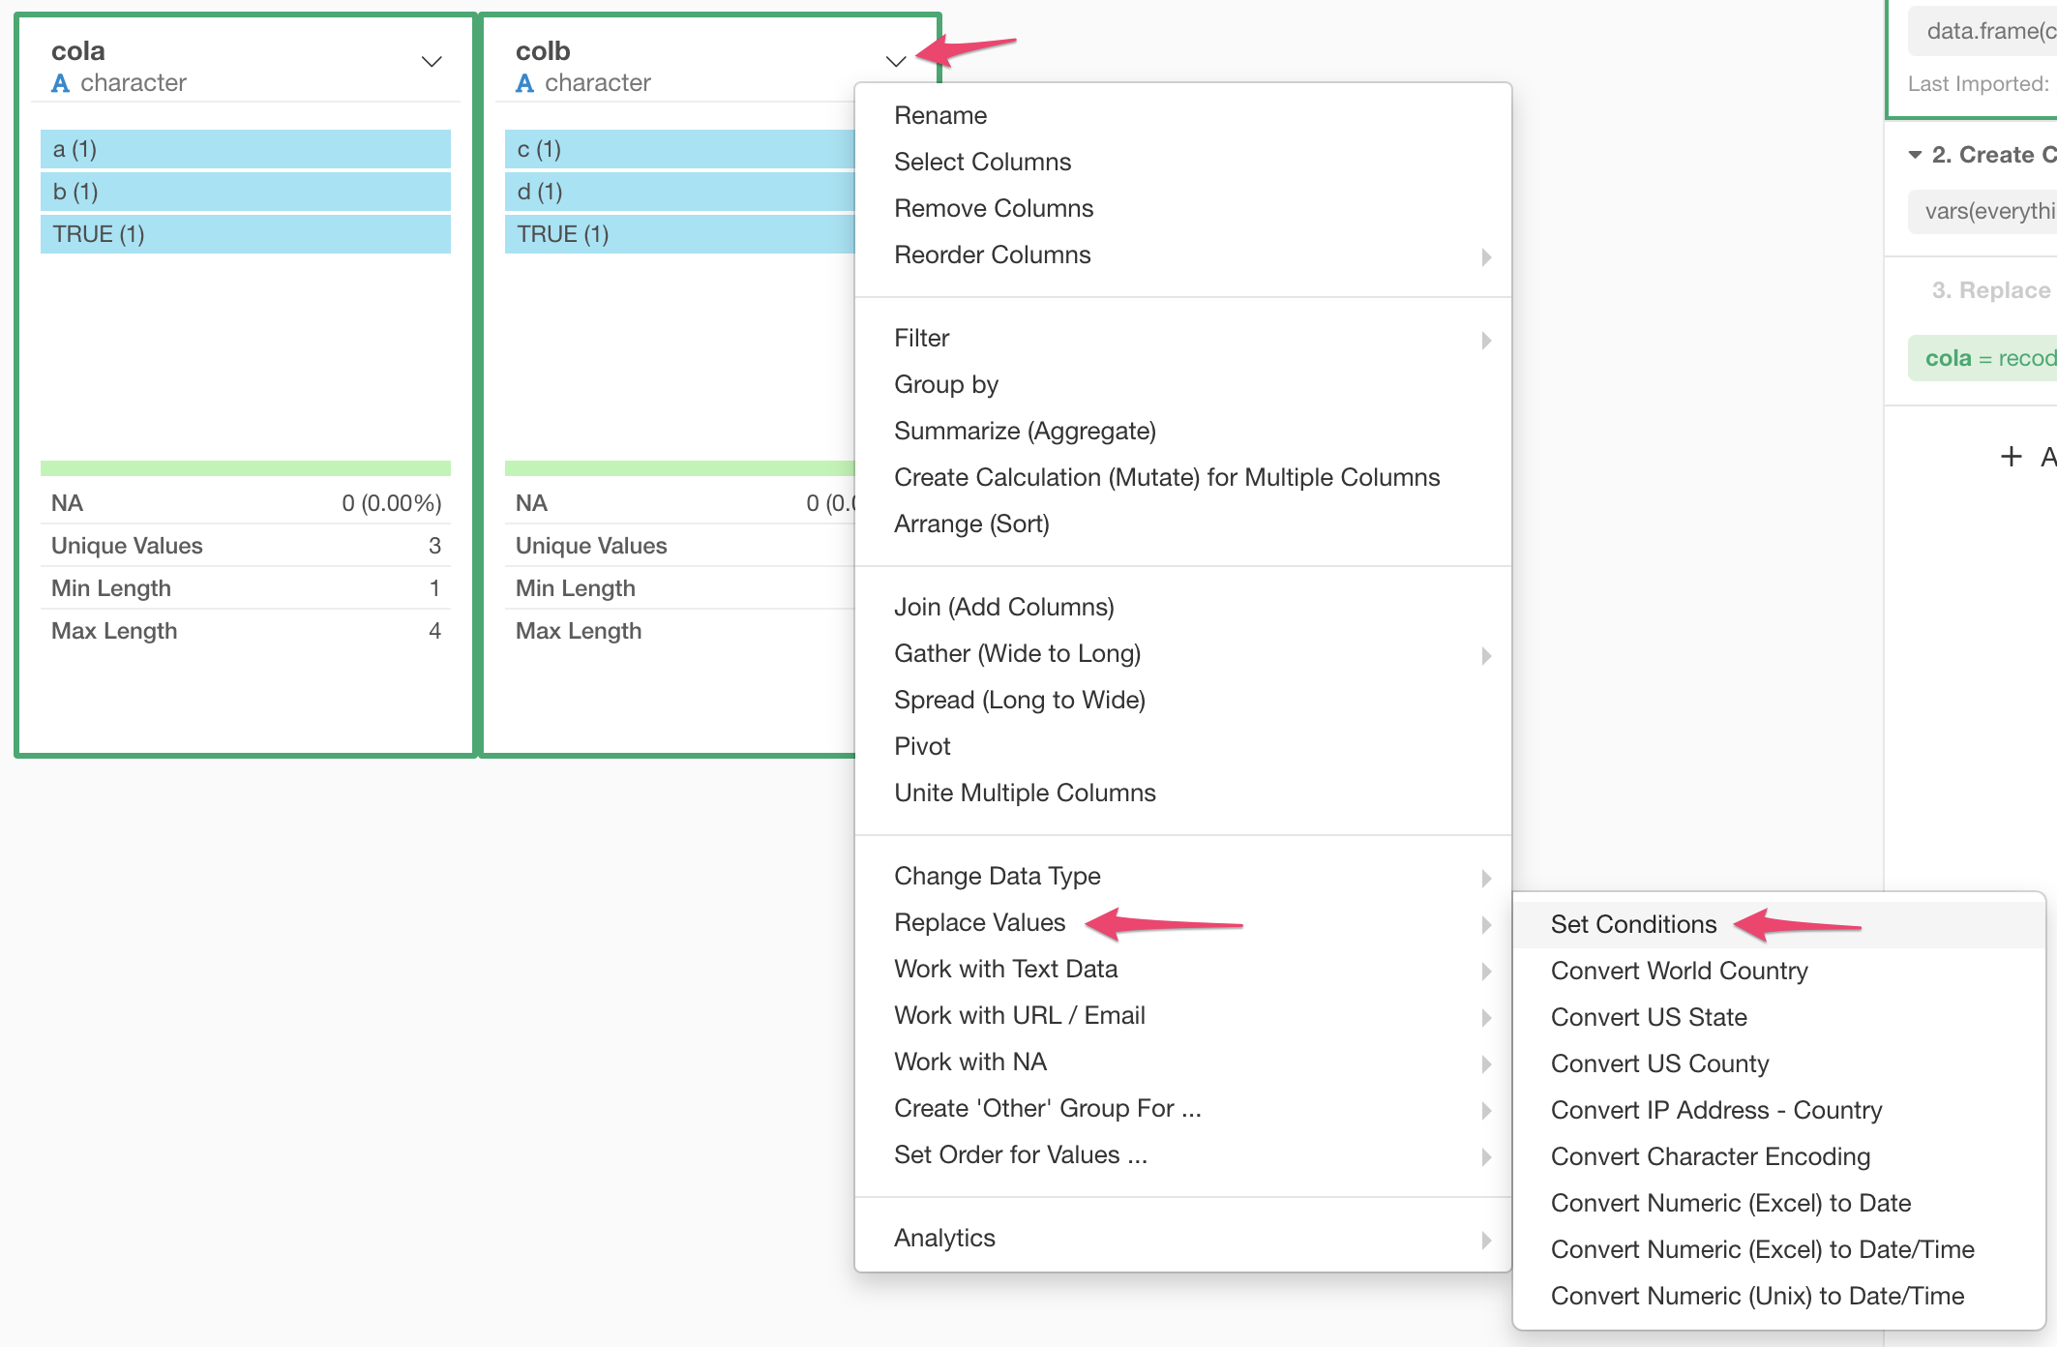Screen dimensions: 2057x1347
Task: Click the submenu arrow icon beside Analytics
Action: tap(1485, 1240)
